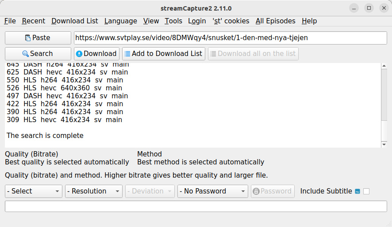Click the Paste clipboard icon
Viewport: 392px width, 227px height.
(x=28, y=38)
